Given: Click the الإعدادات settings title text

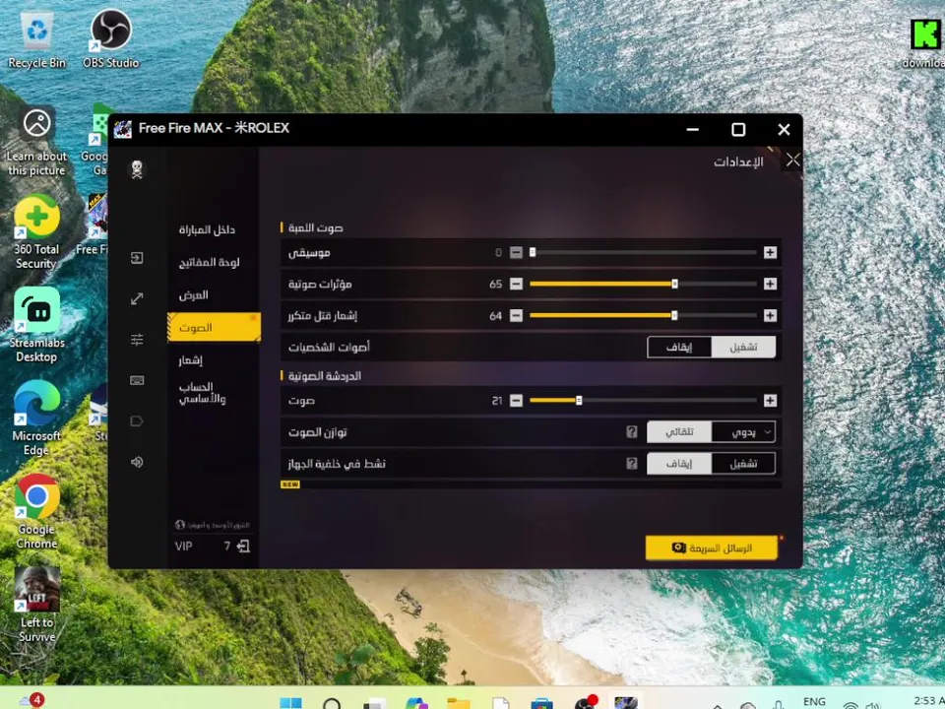Looking at the screenshot, I should 738,161.
